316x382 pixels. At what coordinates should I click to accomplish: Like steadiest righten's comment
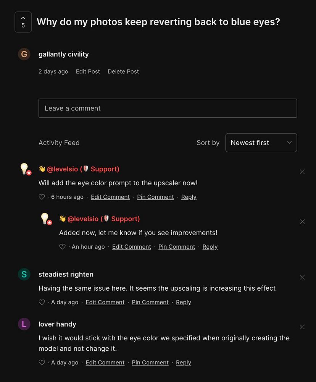42,302
